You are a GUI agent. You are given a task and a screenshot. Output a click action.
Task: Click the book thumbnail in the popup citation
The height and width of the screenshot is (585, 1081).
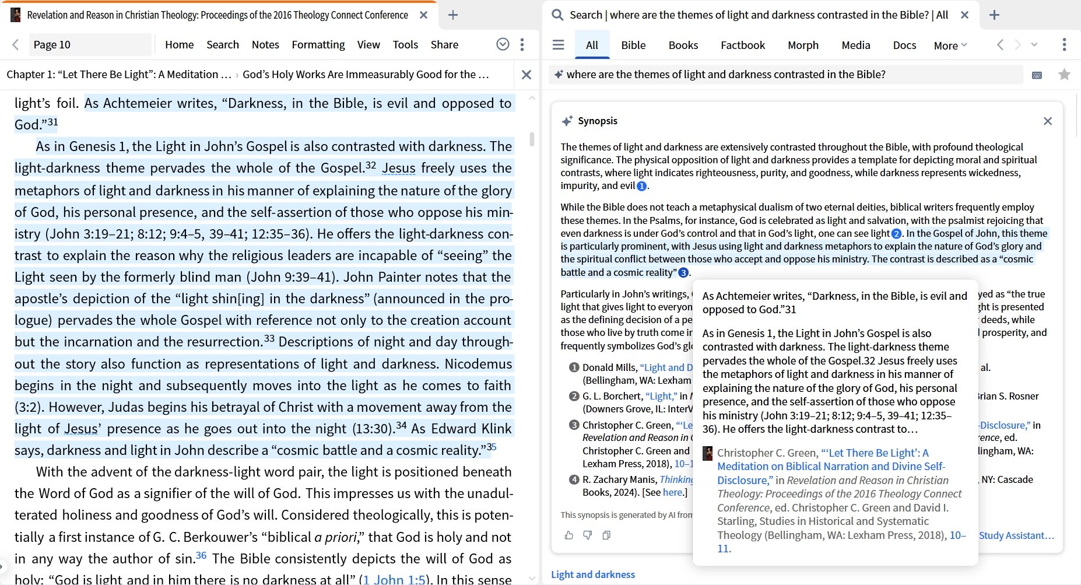(x=707, y=453)
